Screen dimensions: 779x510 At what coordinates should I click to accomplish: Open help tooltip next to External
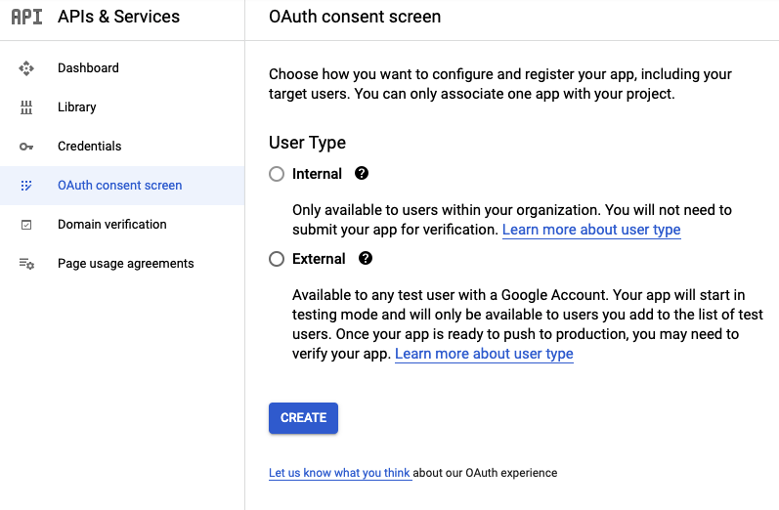(x=366, y=258)
